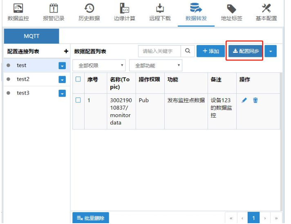This screenshot has height=224, width=291.
Task: Check the row 1 checkbox
Action: coord(78,100)
